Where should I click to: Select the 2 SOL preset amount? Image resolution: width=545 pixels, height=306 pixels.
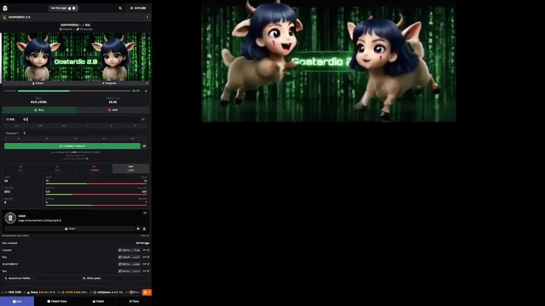click(112, 126)
